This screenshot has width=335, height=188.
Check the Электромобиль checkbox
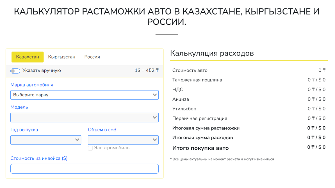(90, 148)
